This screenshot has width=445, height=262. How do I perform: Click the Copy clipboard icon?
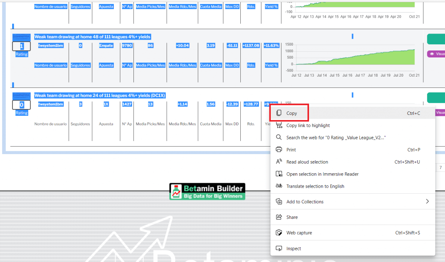point(279,113)
